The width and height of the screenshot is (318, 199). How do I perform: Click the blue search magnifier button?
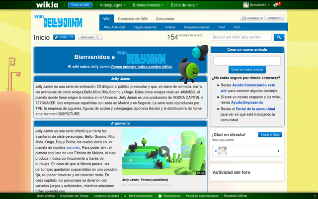(x=279, y=37)
